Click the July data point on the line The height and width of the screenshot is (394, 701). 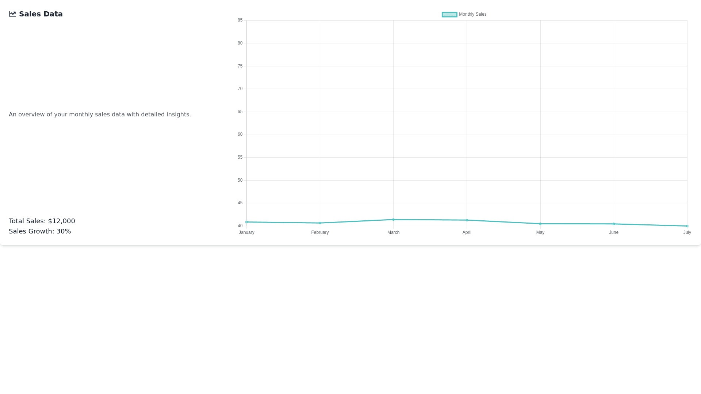(x=687, y=226)
